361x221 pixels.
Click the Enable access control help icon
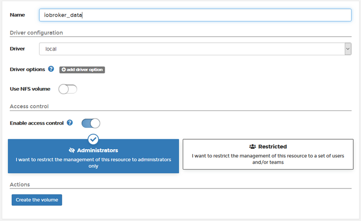coord(70,123)
